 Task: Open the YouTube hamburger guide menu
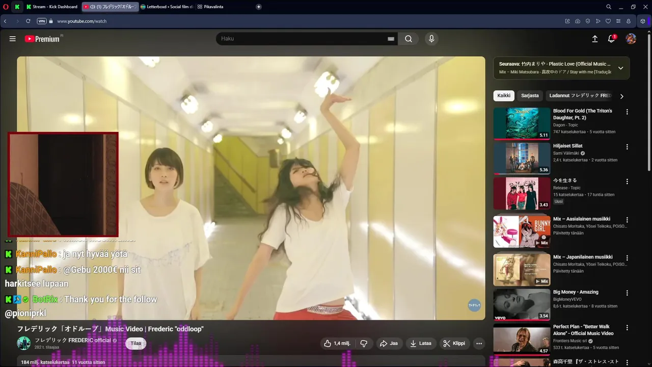coord(13,39)
